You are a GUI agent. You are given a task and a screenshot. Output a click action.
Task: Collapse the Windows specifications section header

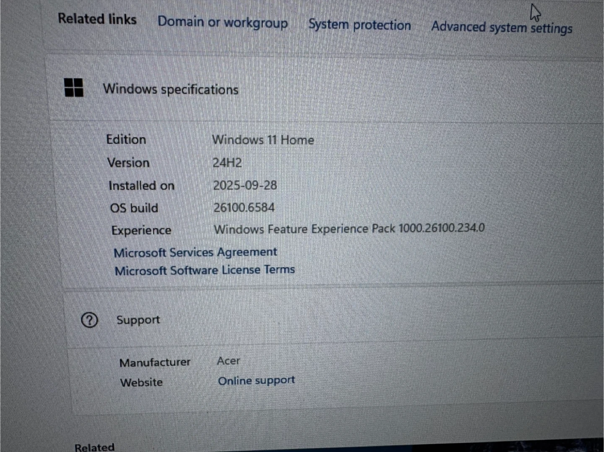(x=171, y=89)
